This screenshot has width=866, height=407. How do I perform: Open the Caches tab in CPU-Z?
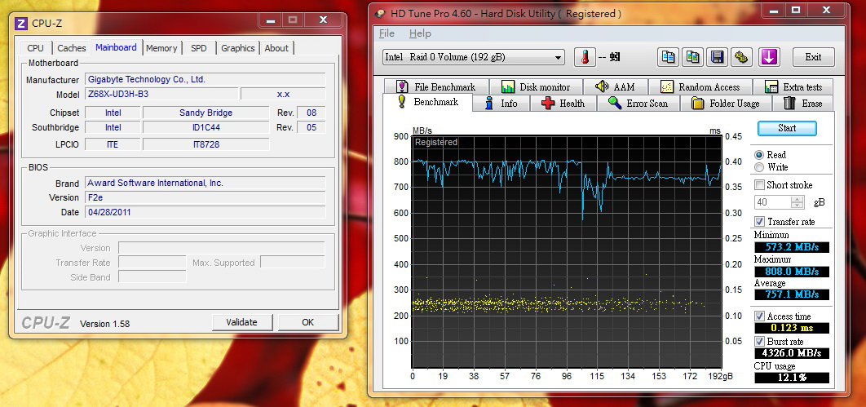coord(72,48)
